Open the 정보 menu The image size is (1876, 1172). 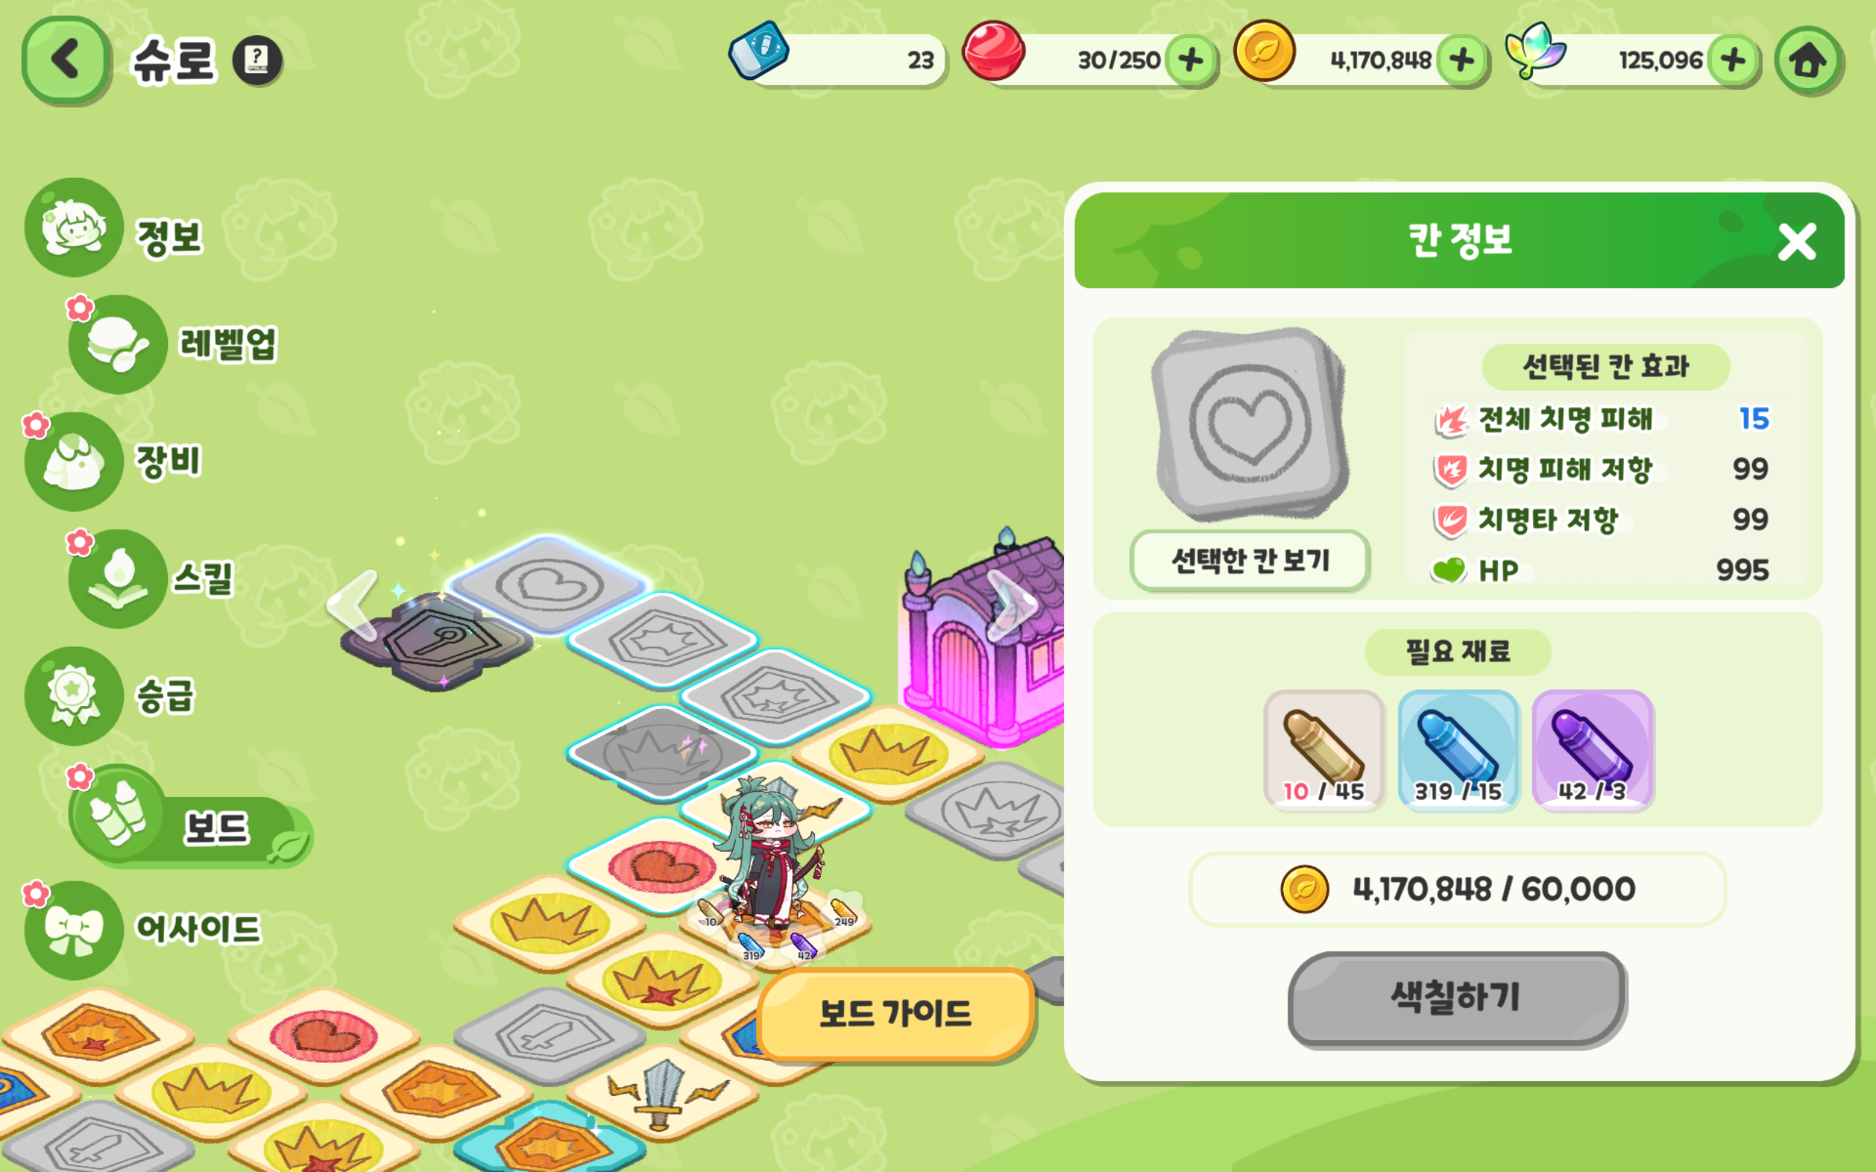117,229
